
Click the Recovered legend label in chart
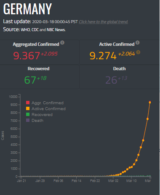[42, 115]
